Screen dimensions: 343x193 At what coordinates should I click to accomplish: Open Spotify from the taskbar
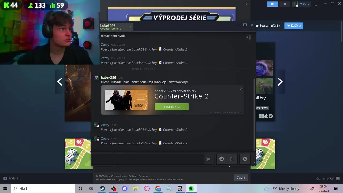pyautogui.click(x=191, y=188)
